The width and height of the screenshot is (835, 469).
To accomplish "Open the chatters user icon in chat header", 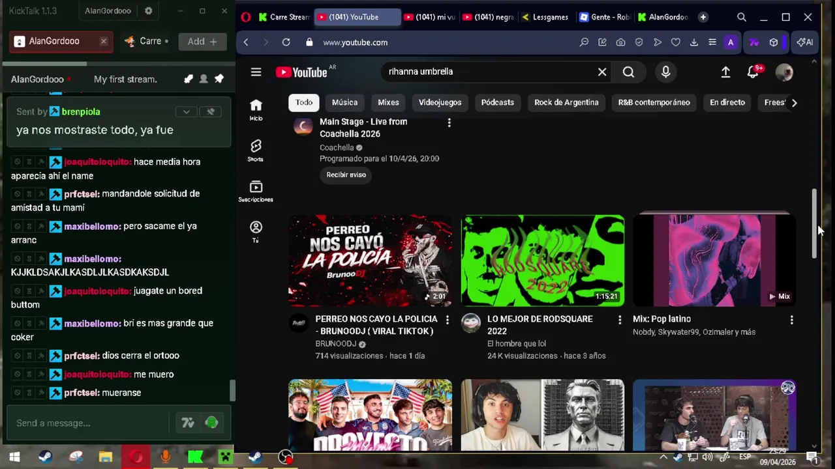I will coord(204,79).
